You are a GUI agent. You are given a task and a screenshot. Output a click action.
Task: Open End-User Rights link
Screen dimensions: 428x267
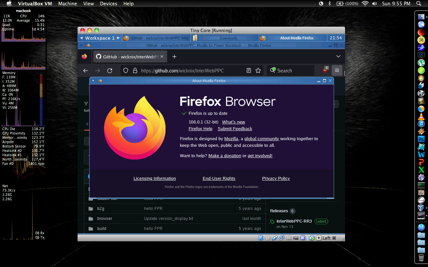tap(219, 179)
